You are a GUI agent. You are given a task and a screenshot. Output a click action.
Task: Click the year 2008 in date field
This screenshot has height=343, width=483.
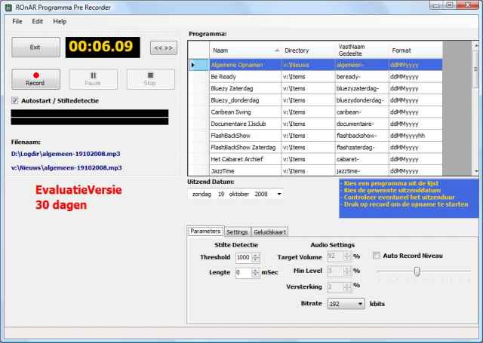[261, 194]
